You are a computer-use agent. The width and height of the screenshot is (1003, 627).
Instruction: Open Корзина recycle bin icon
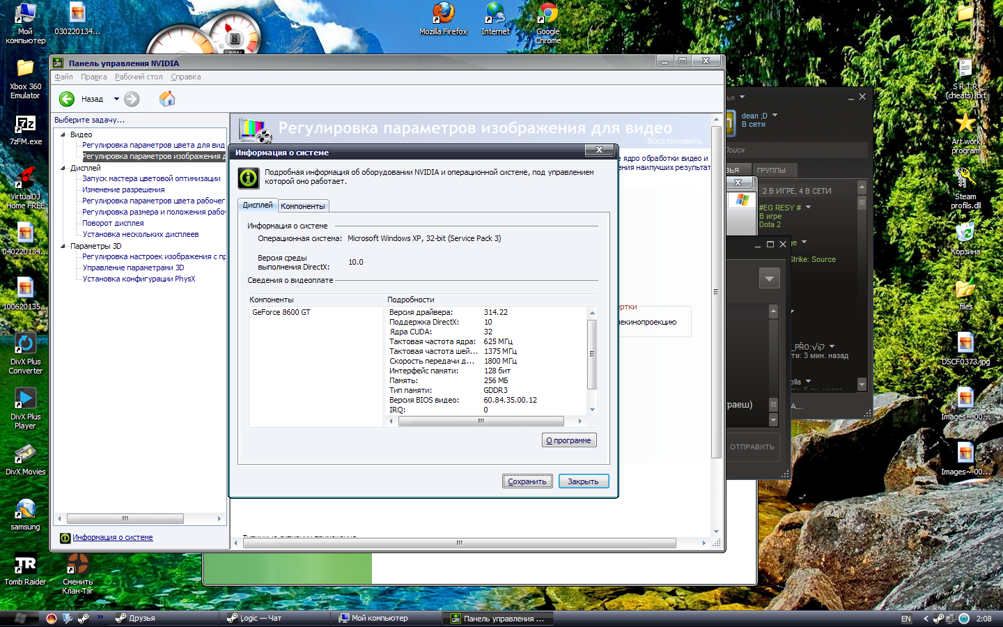(965, 240)
